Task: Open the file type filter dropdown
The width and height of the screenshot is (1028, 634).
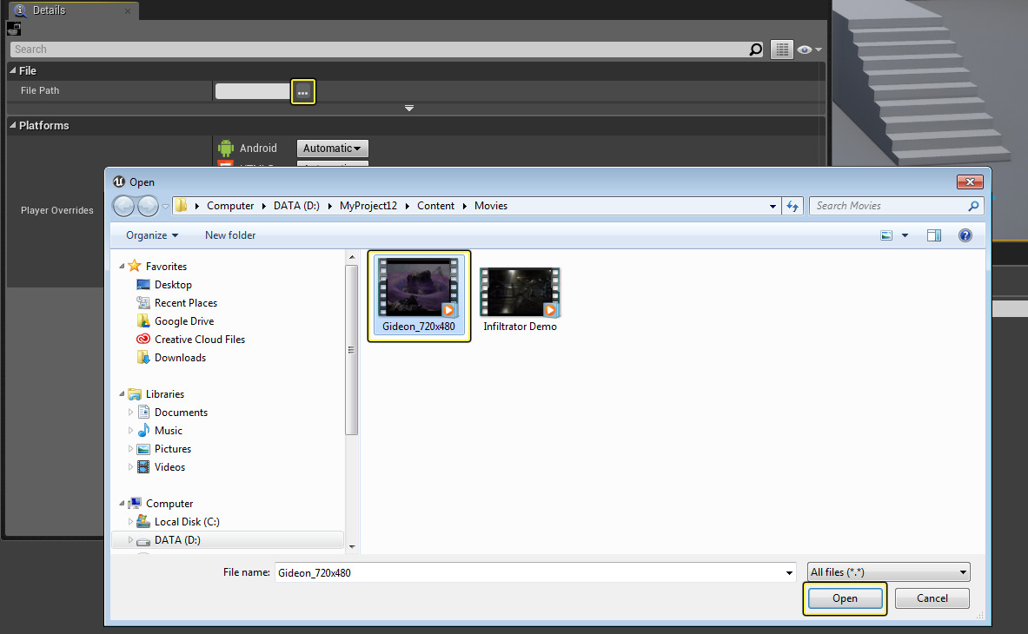Action: click(888, 572)
